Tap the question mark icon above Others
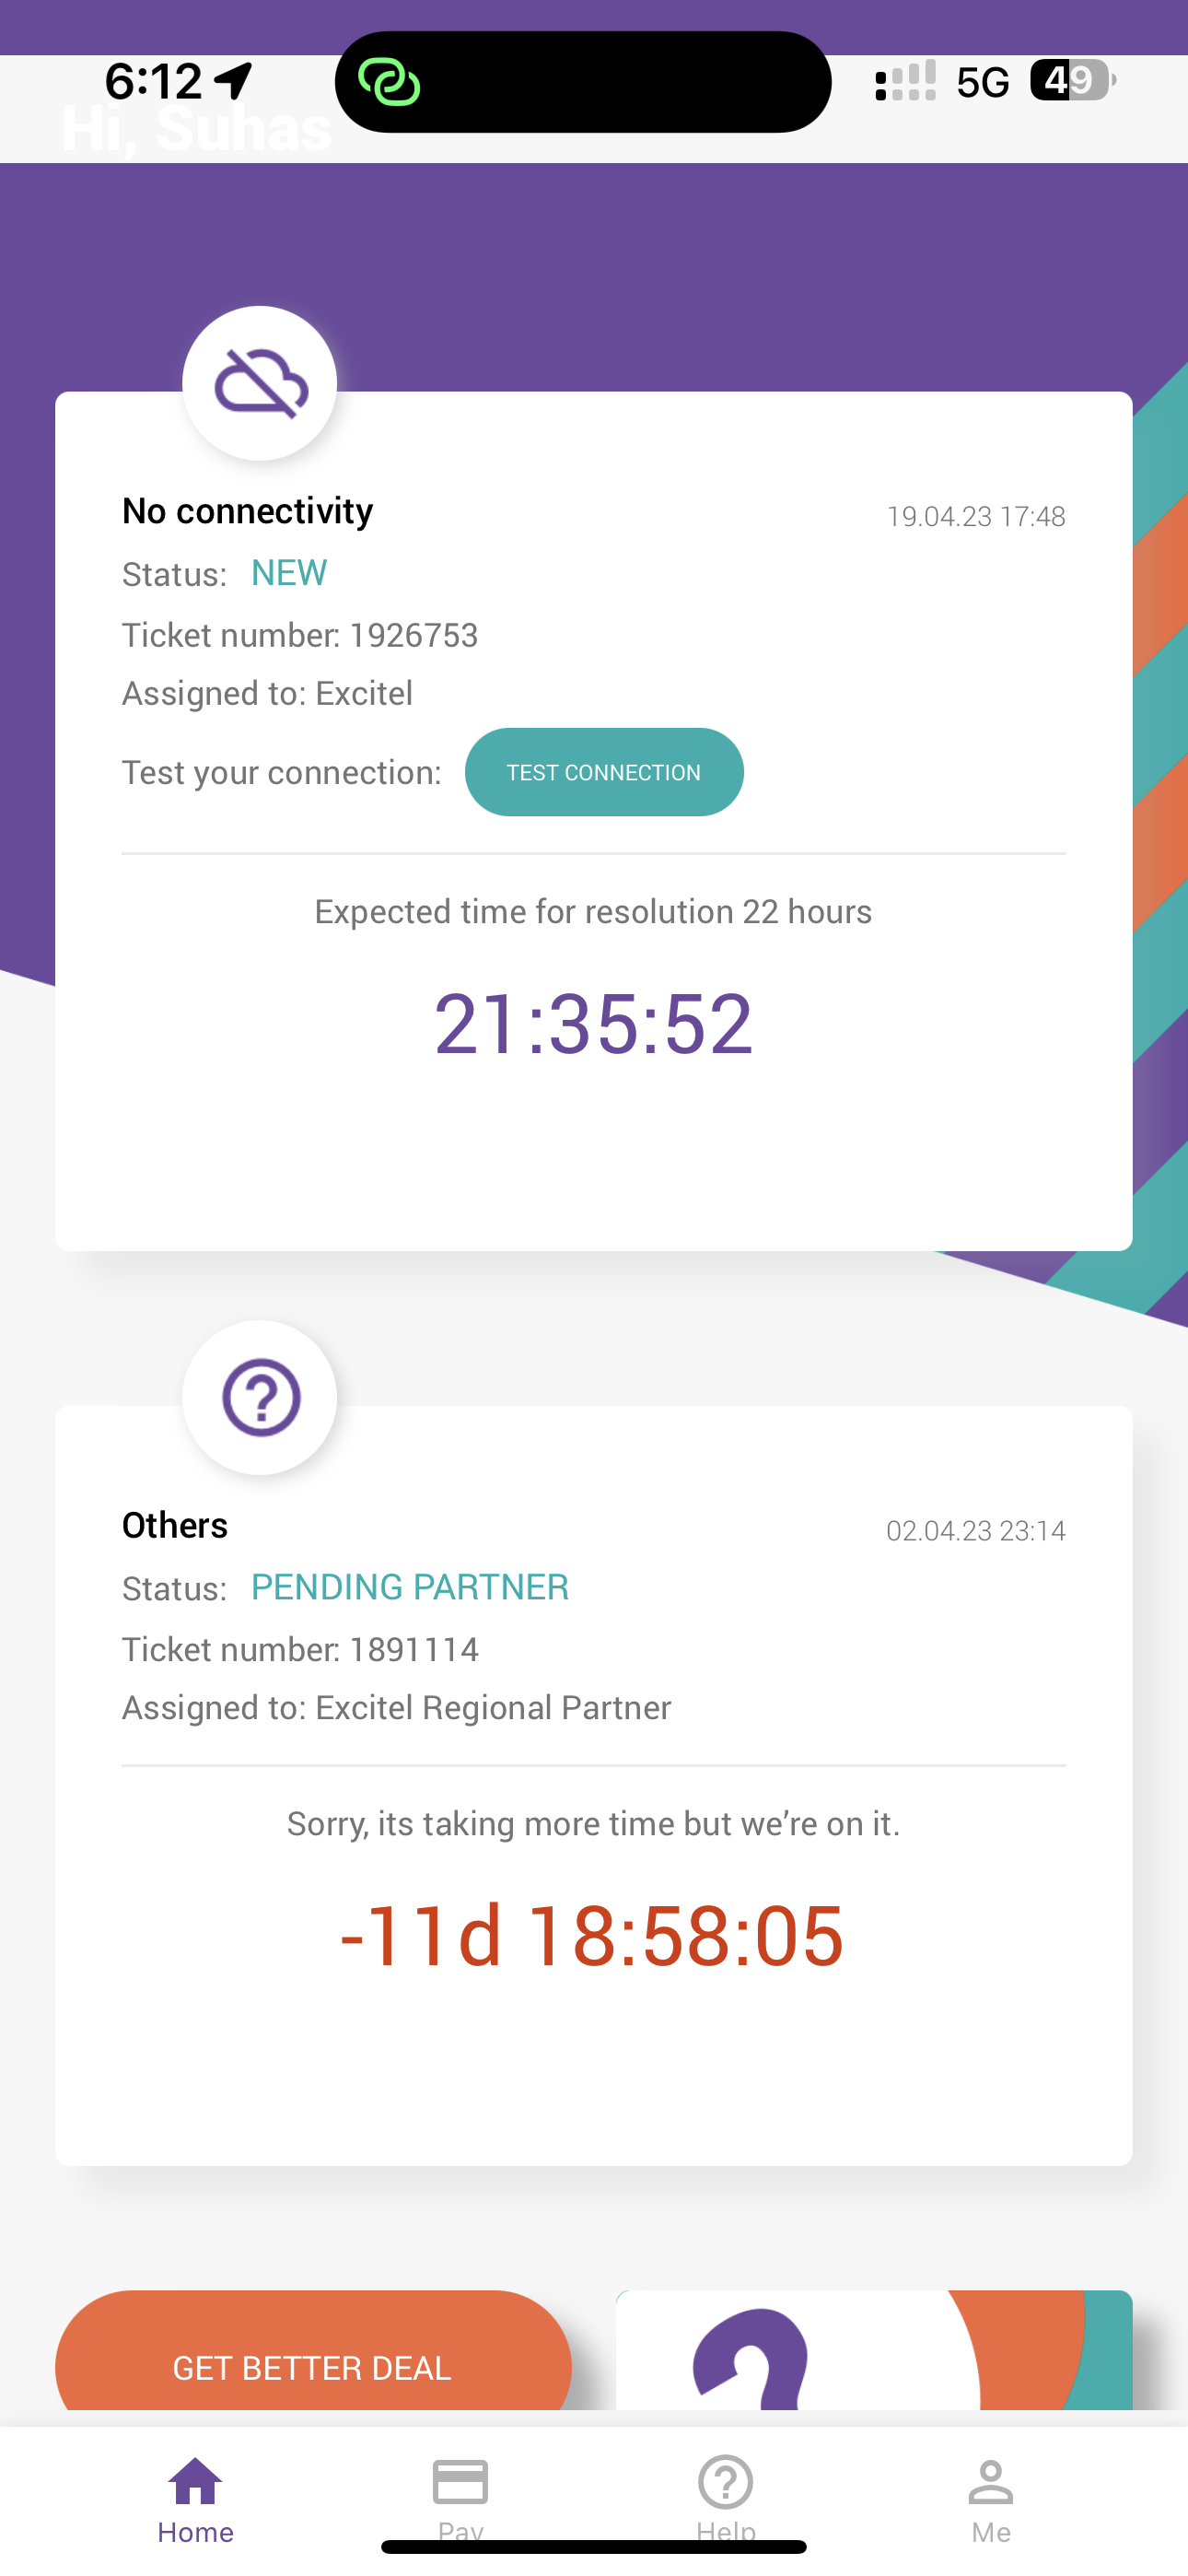 (x=260, y=1397)
